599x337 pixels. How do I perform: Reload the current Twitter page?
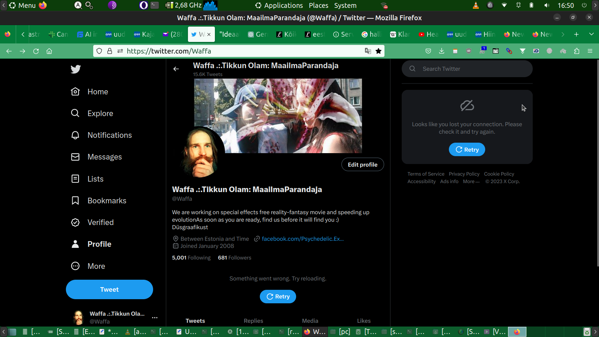click(36, 51)
